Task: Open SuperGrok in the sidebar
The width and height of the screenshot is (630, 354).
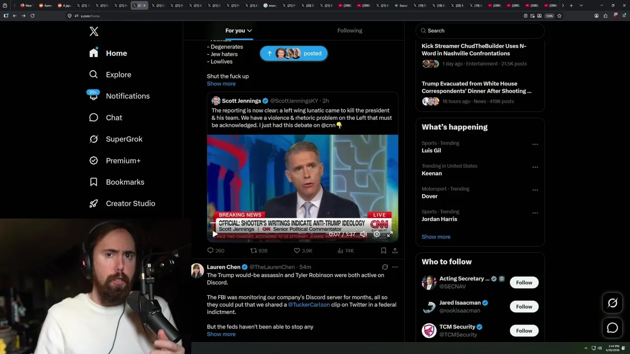Action: [x=116, y=139]
